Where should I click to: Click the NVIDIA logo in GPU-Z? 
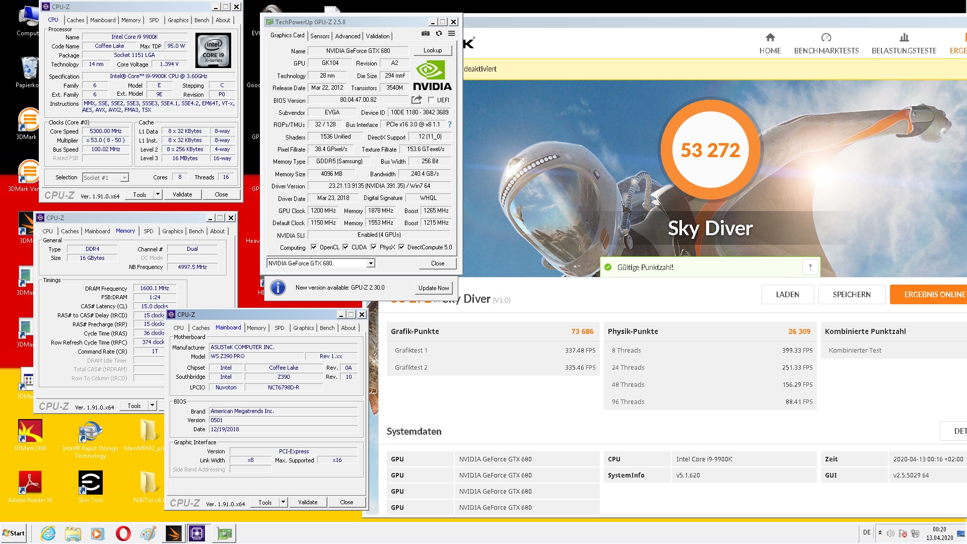click(432, 76)
